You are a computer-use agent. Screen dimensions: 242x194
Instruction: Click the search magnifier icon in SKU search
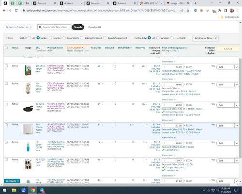click(x=40, y=27)
